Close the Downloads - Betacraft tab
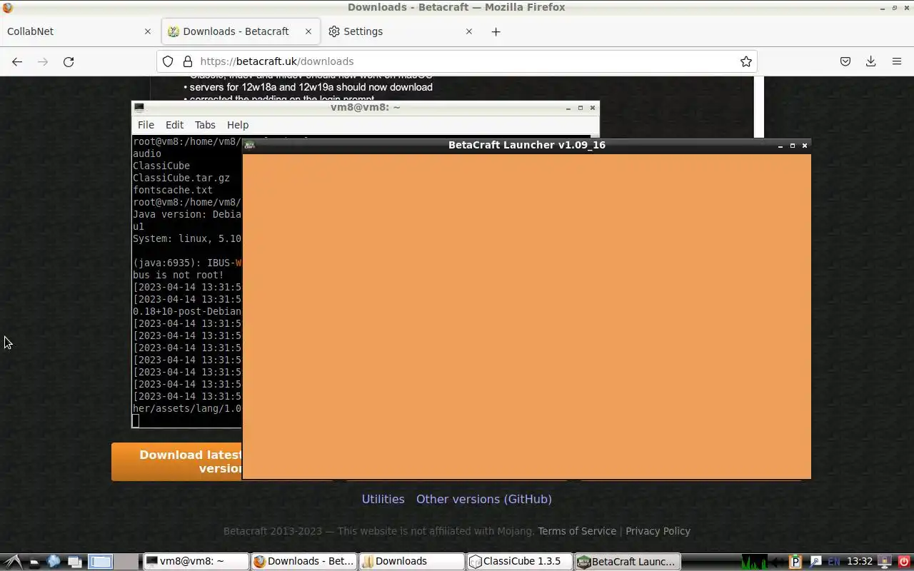The height and width of the screenshot is (571, 914). pos(308,31)
